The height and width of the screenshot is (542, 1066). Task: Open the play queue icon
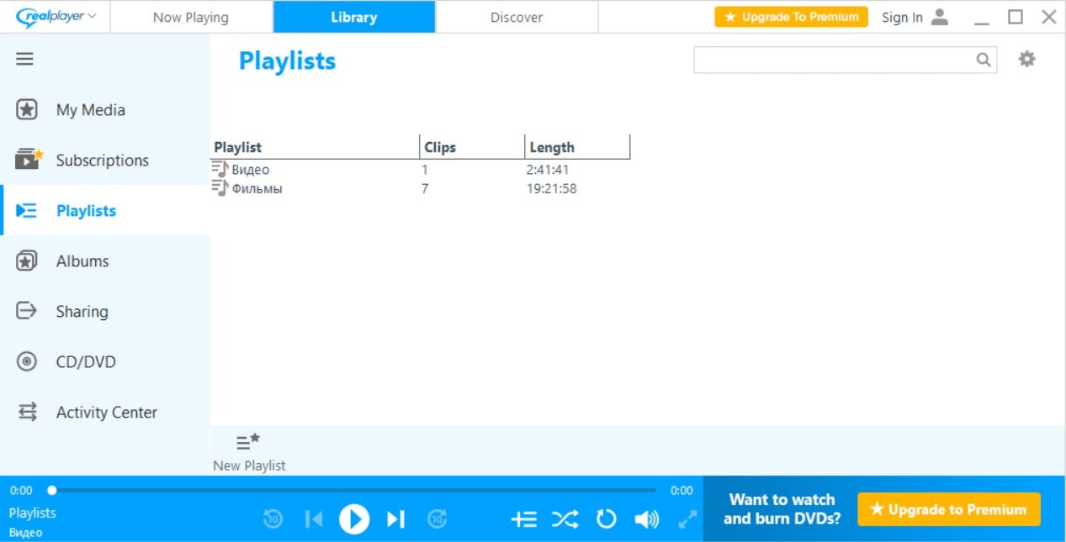pos(523,519)
